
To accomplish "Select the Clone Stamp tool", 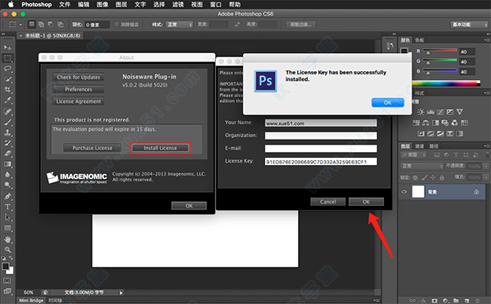I will 7,132.
